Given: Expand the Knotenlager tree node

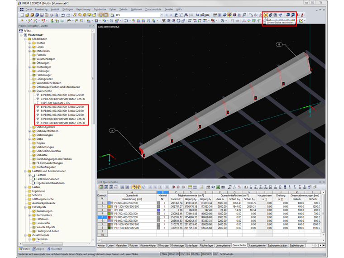Looking at the screenshot, I should (29, 67).
